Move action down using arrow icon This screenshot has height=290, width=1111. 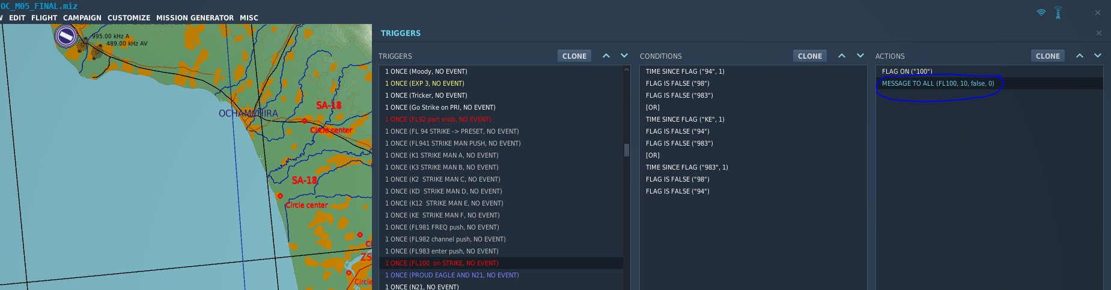1098,56
